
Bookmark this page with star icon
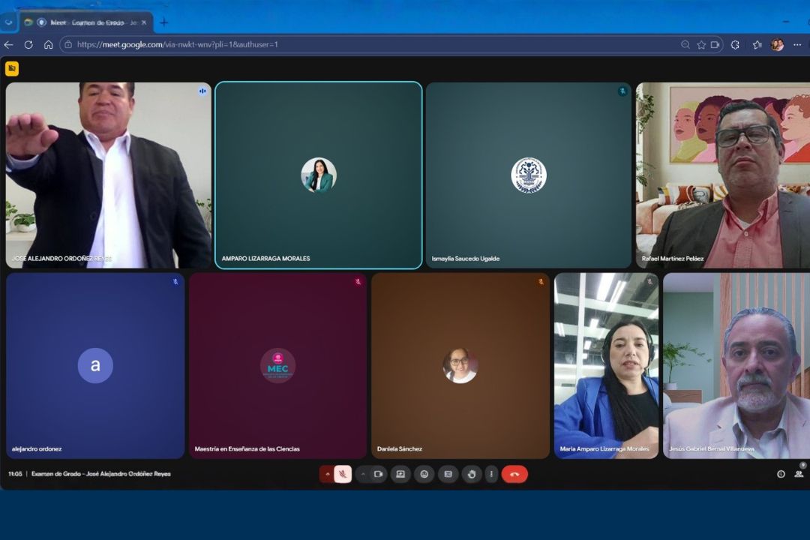click(701, 44)
